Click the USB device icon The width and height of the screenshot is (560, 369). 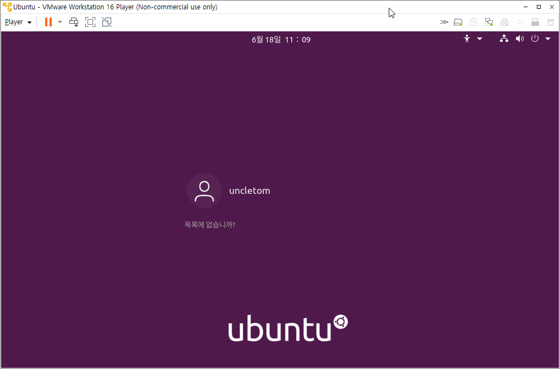coord(535,23)
